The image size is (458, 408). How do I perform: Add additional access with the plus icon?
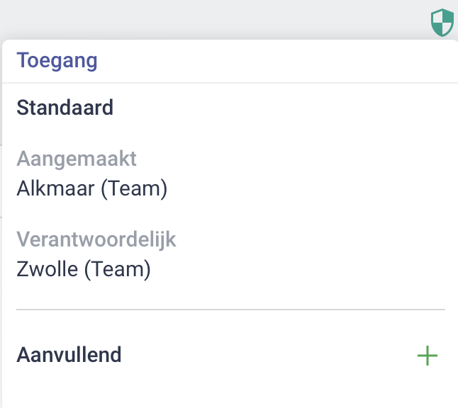428,356
